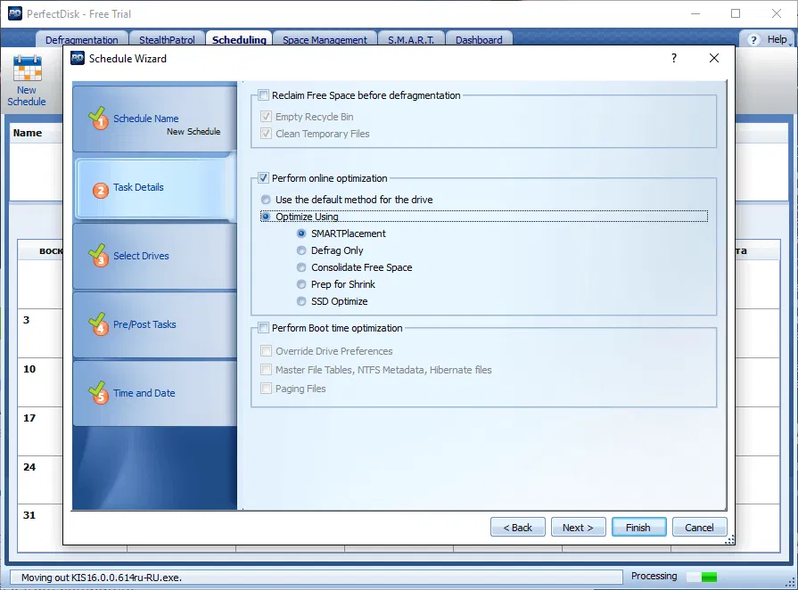Image resolution: width=798 pixels, height=590 pixels.
Task: Go to the Pre/Post Tasks wizard step
Action: [155, 324]
